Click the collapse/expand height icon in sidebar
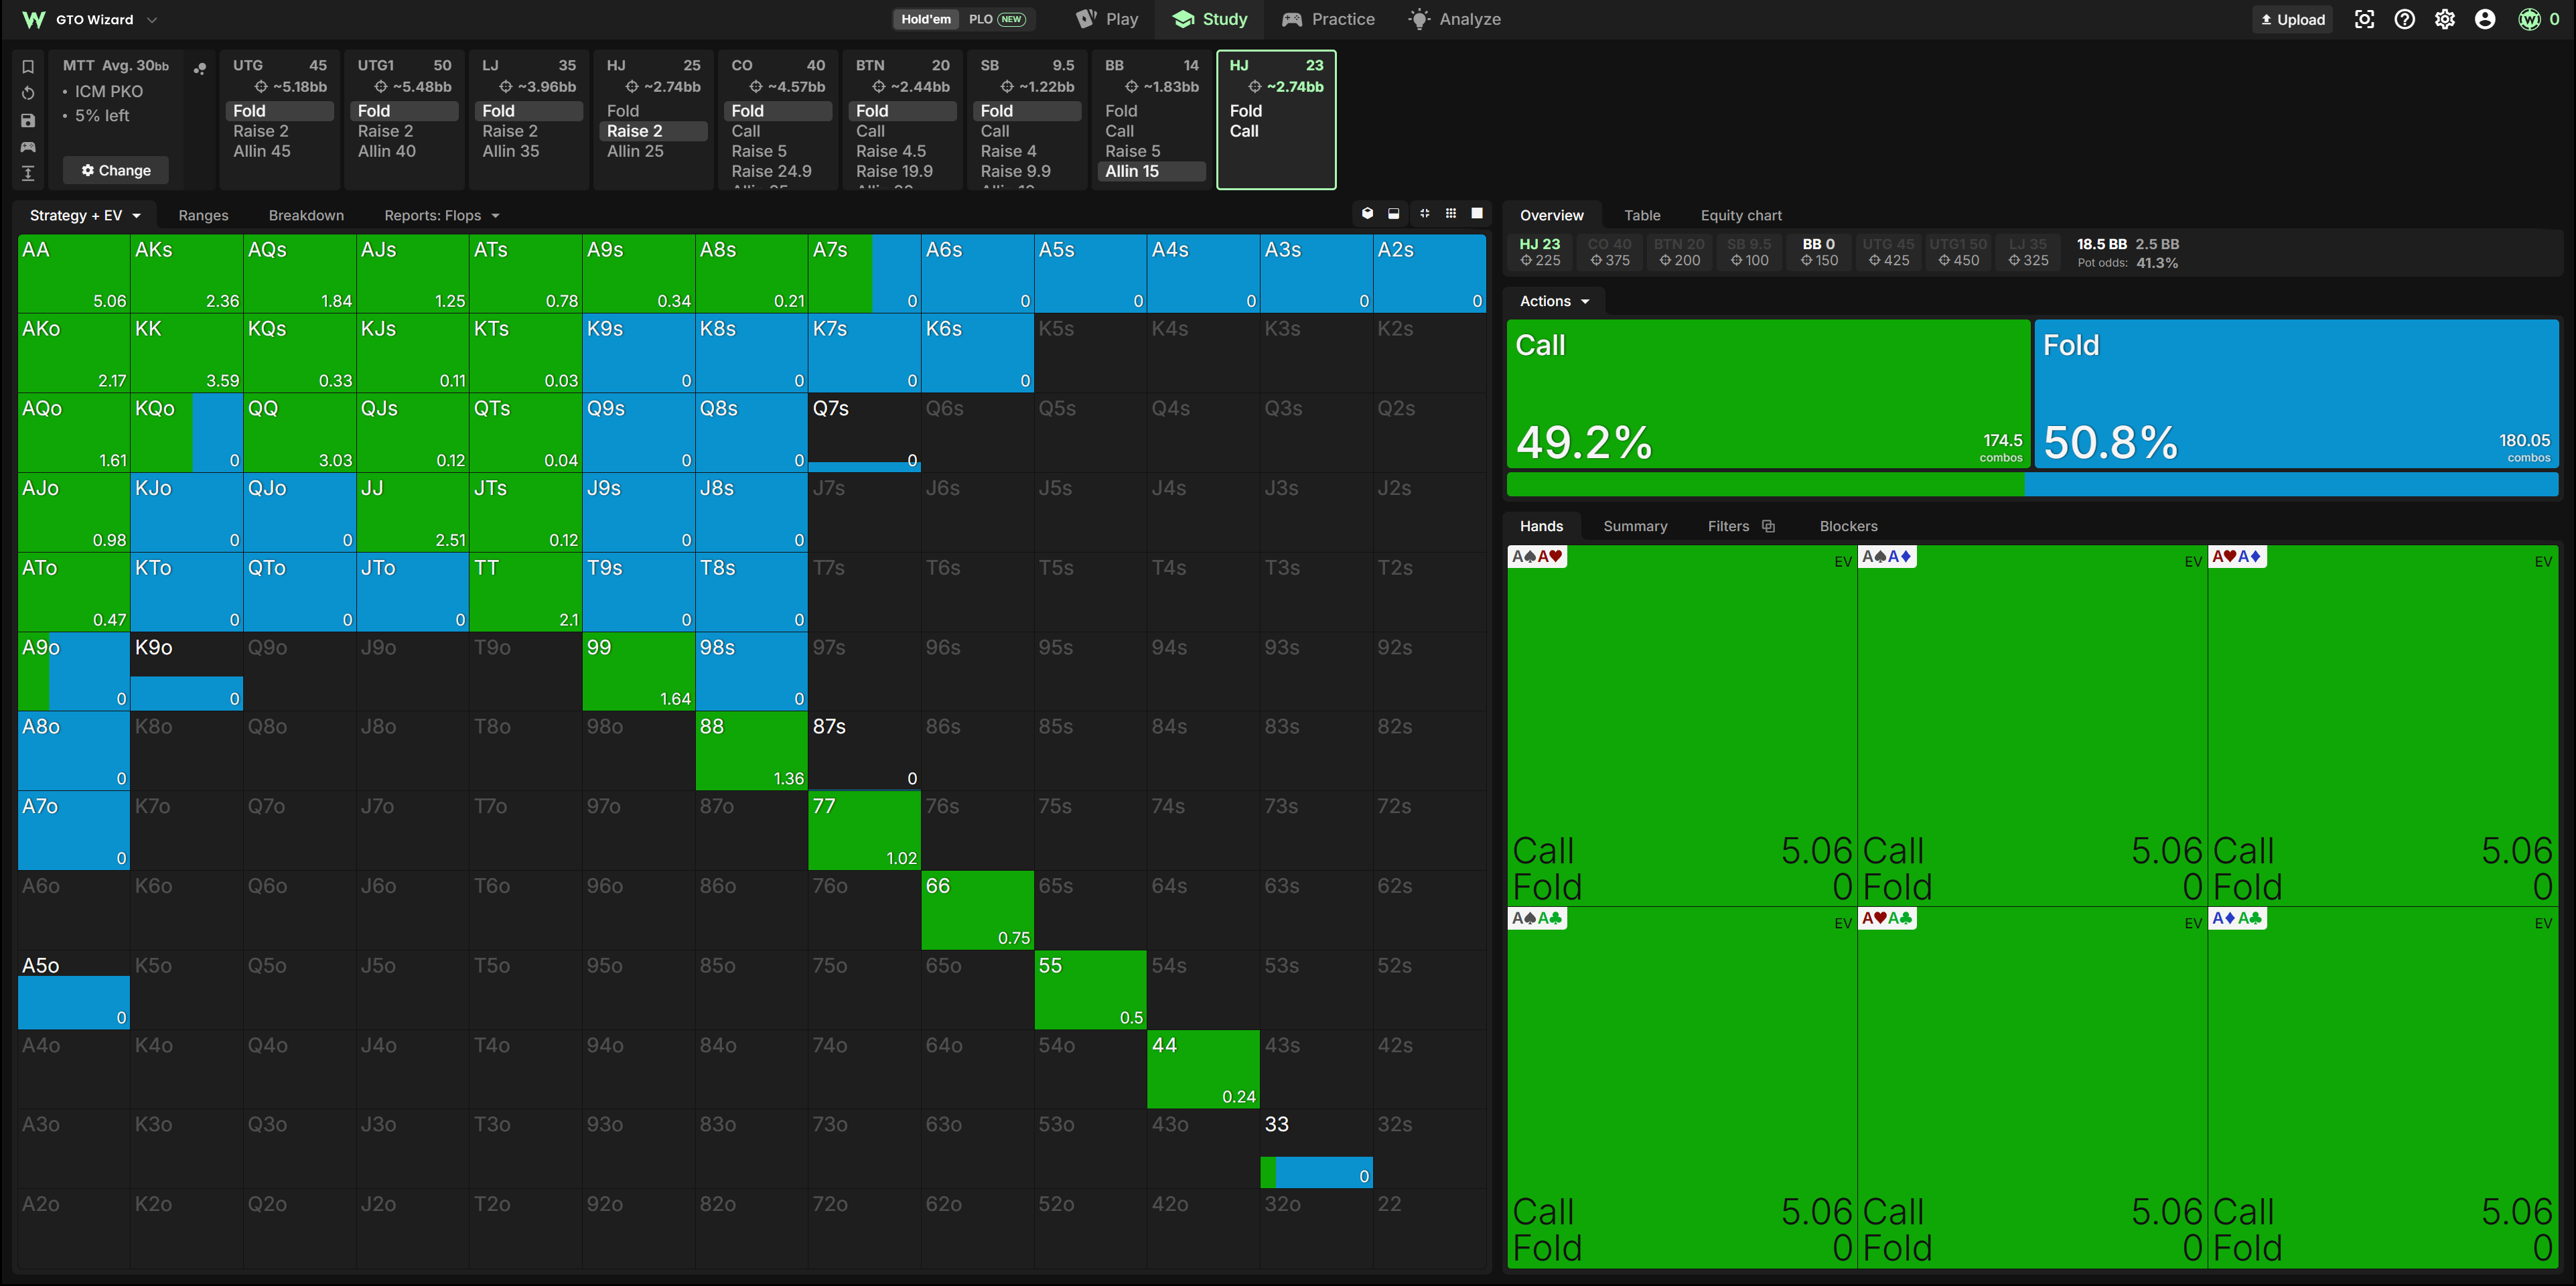The height and width of the screenshot is (1286, 2576). pyautogui.click(x=28, y=174)
